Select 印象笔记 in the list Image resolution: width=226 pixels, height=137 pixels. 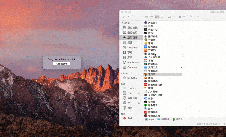(x=163, y=105)
